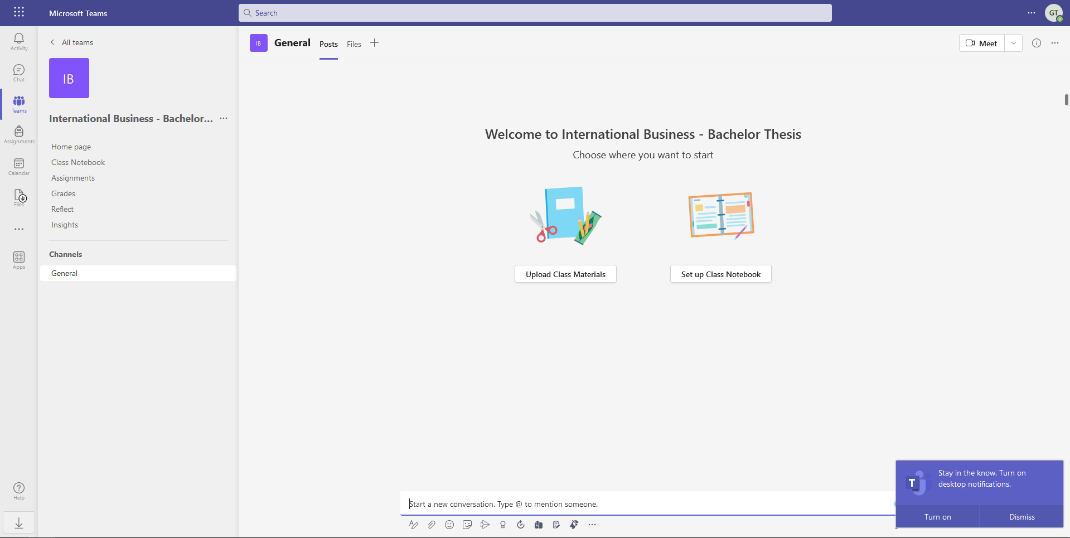The height and width of the screenshot is (538, 1070).
Task: Open the GT profile avatar menu
Action: tap(1054, 13)
